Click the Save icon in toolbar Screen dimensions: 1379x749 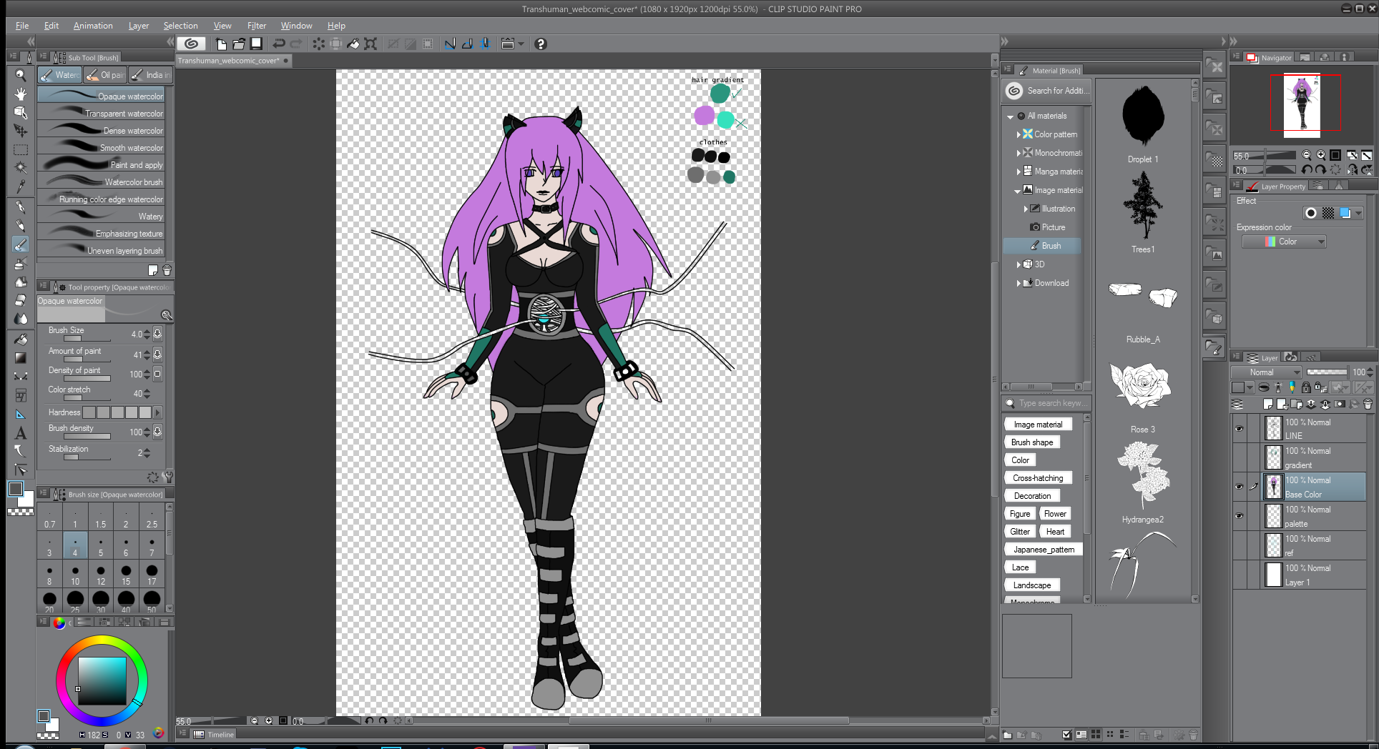pos(256,44)
